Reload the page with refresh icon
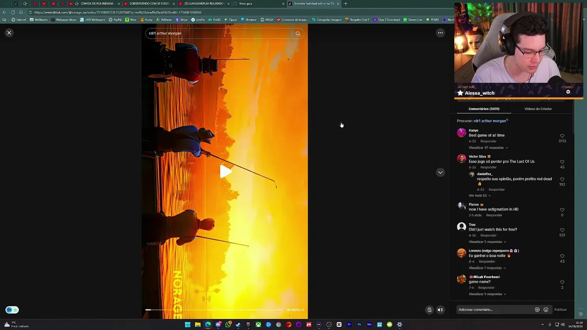 [x=13, y=12]
